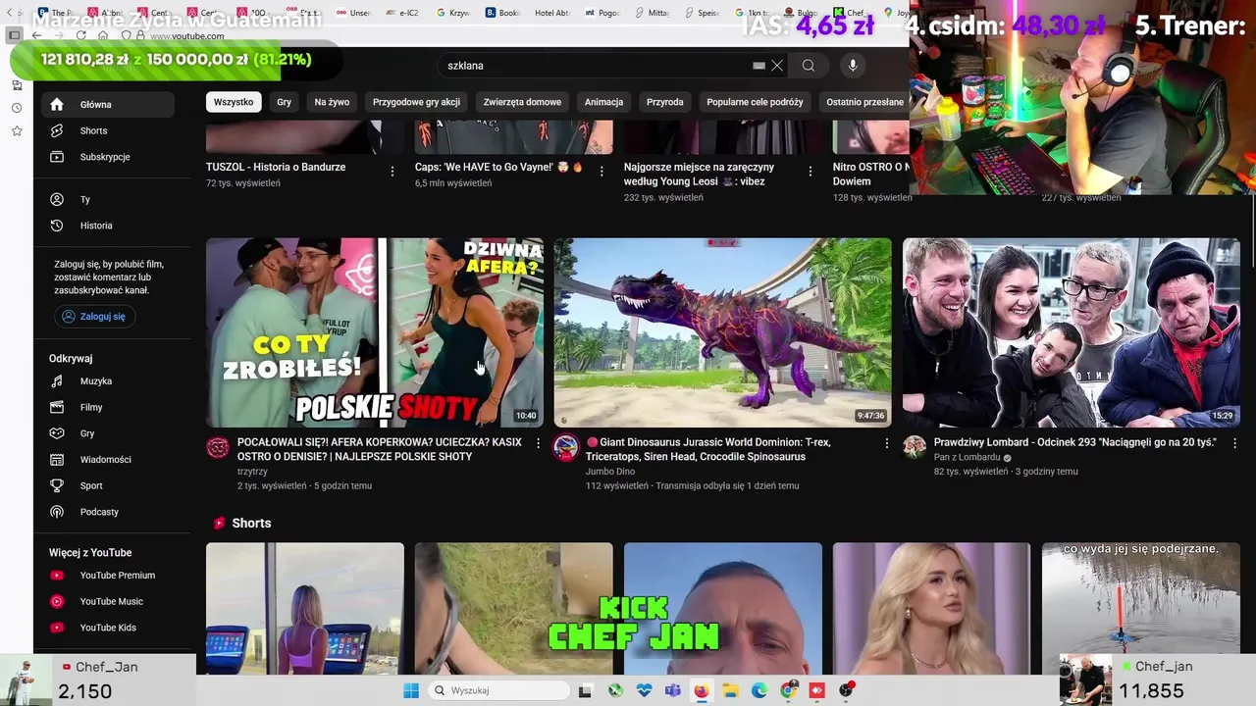Viewport: 1256px width, 706px height.
Task: Switch to the Booking browser tab
Action: click(x=502, y=13)
